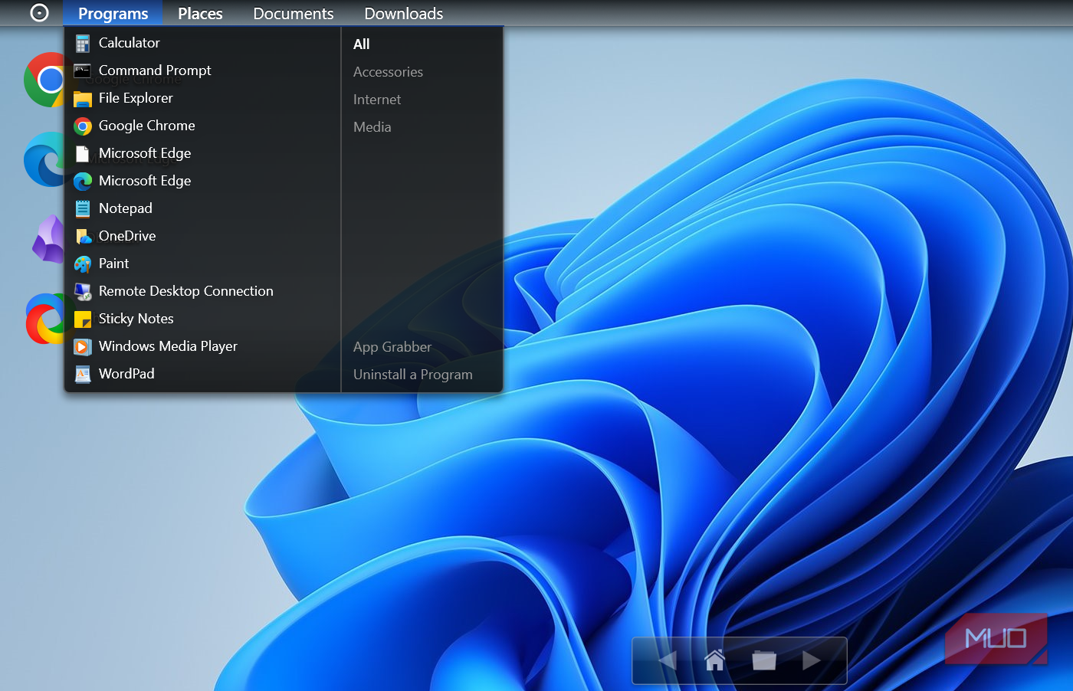1073x691 pixels.
Task: Click Uninstall a Program link
Action: coord(412,375)
